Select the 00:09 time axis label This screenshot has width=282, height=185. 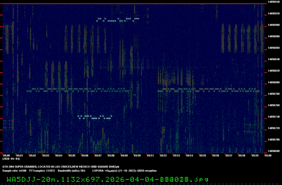pyautogui.click(x=124, y=155)
